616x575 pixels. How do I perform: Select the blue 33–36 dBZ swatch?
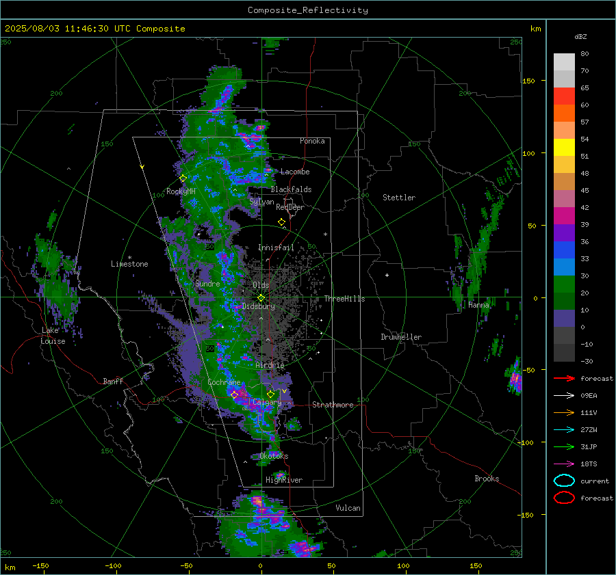[x=564, y=250]
